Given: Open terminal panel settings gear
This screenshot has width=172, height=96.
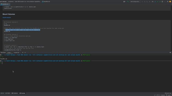Looking at the screenshot, I should (170, 53).
